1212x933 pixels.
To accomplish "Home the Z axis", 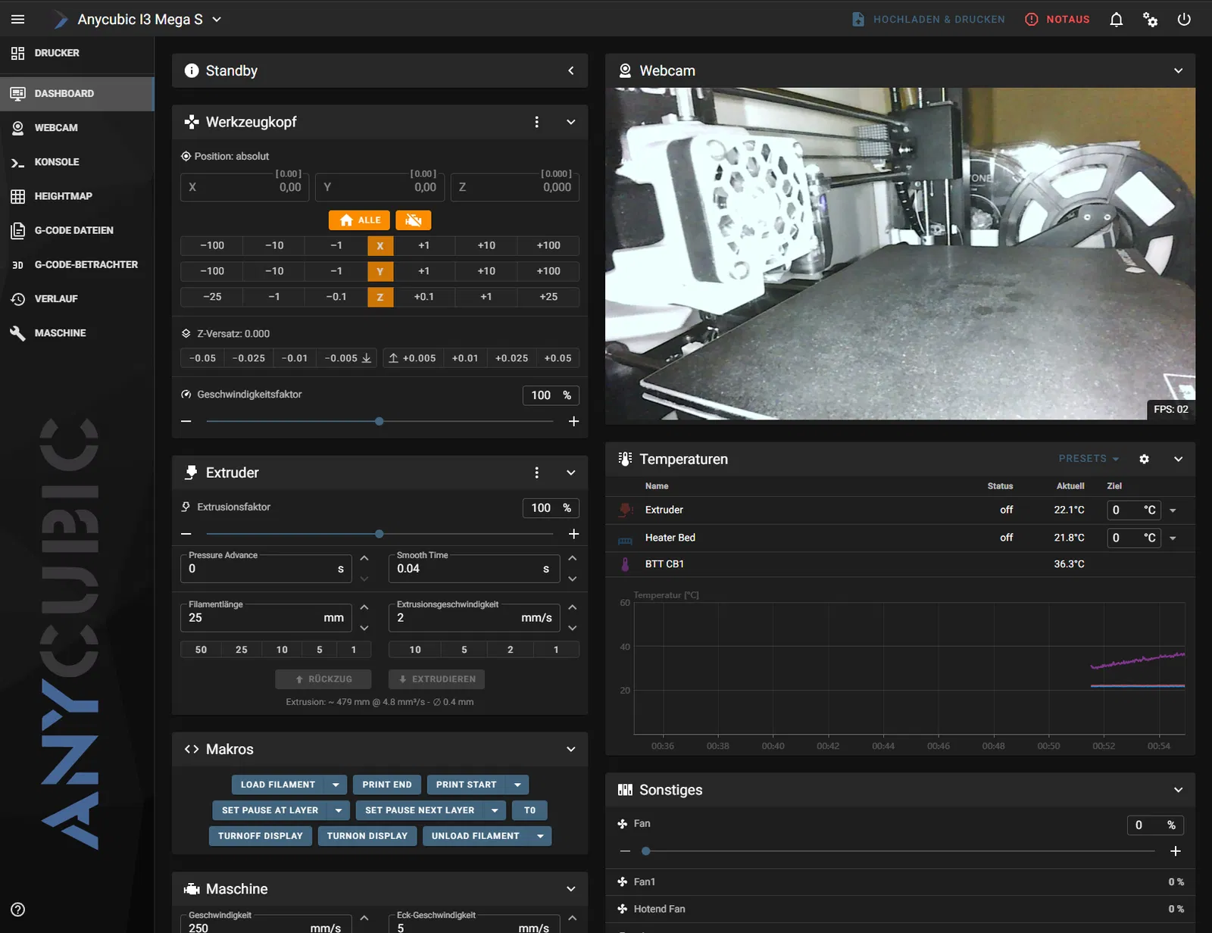I will click(380, 297).
